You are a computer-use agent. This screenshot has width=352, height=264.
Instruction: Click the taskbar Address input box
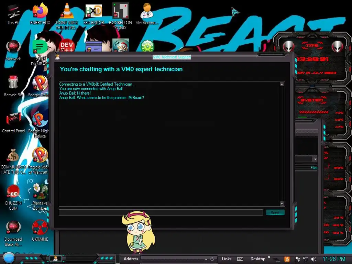pyautogui.click(x=173, y=259)
